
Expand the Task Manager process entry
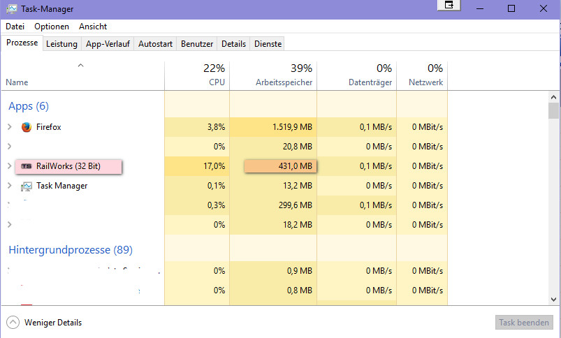pyautogui.click(x=9, y=186)
